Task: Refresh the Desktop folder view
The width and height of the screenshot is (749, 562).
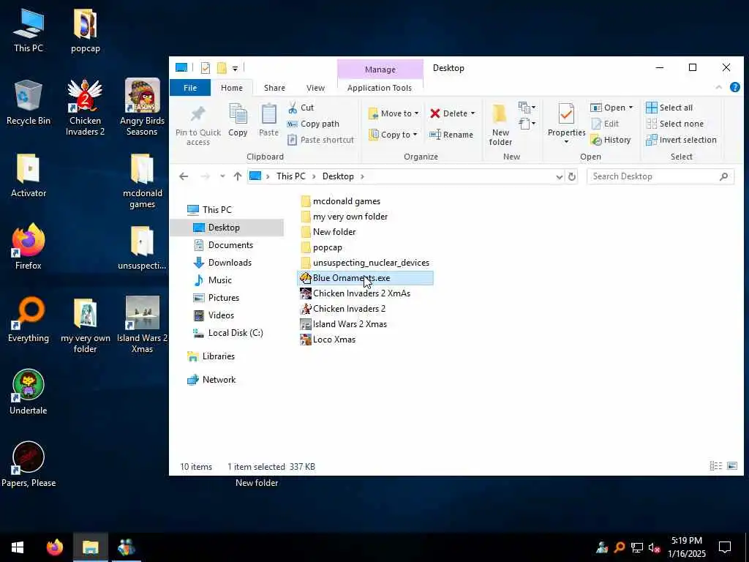Action: point(572,176)
